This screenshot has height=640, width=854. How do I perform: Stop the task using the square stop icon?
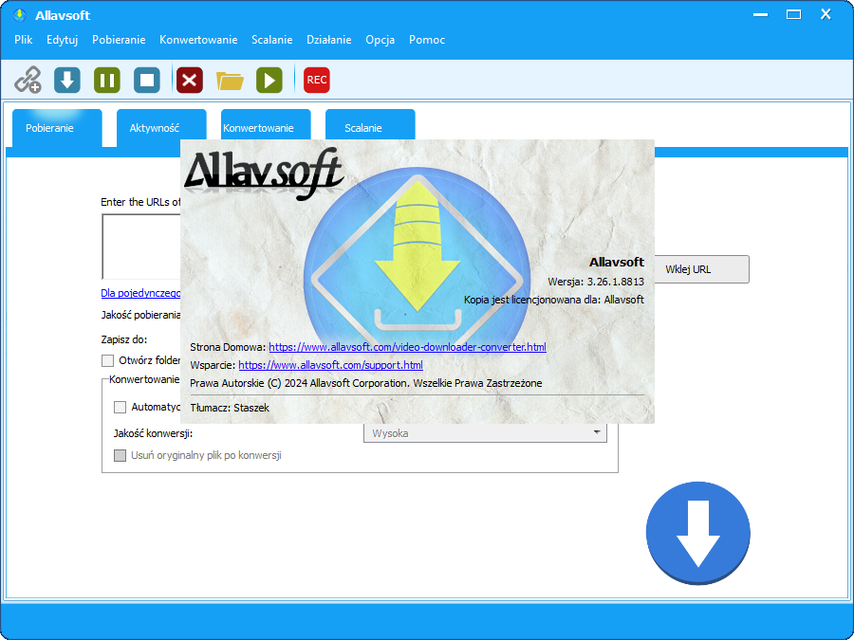(147, 80)
